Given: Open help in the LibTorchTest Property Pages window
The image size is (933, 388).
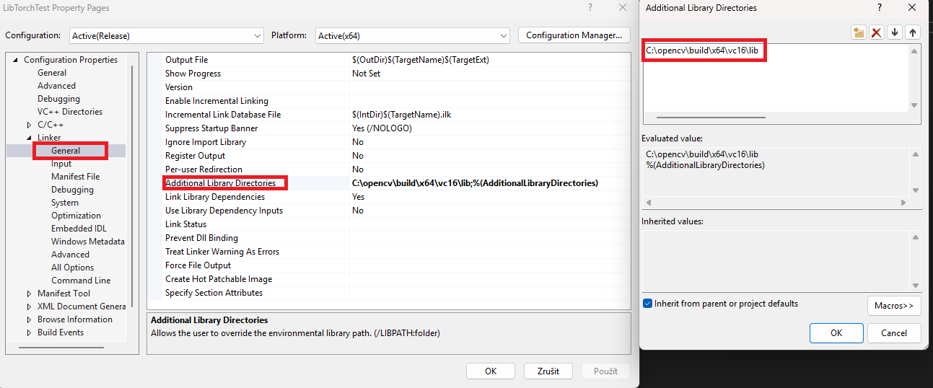Looking at the screenshot, I should tap(590, 7).
